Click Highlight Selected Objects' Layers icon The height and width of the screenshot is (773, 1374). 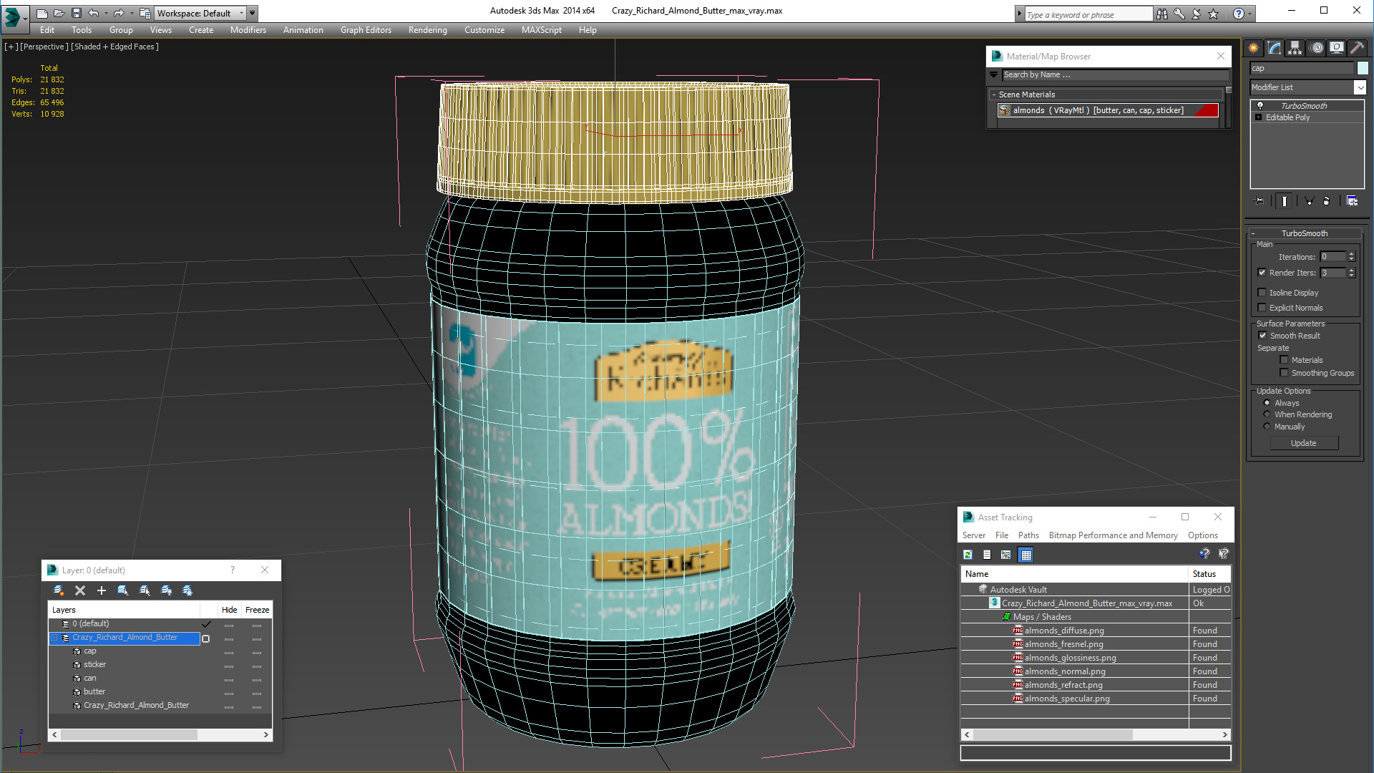coord(145,590)
